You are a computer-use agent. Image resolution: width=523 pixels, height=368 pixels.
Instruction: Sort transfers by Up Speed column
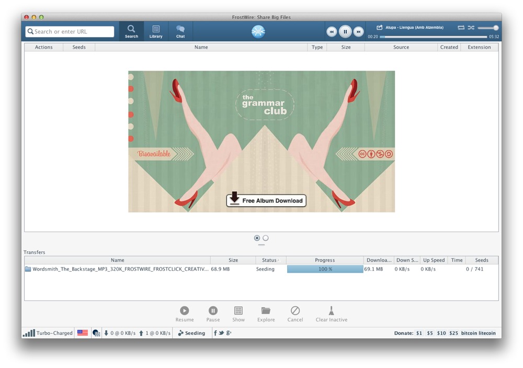tap(434, 260)
